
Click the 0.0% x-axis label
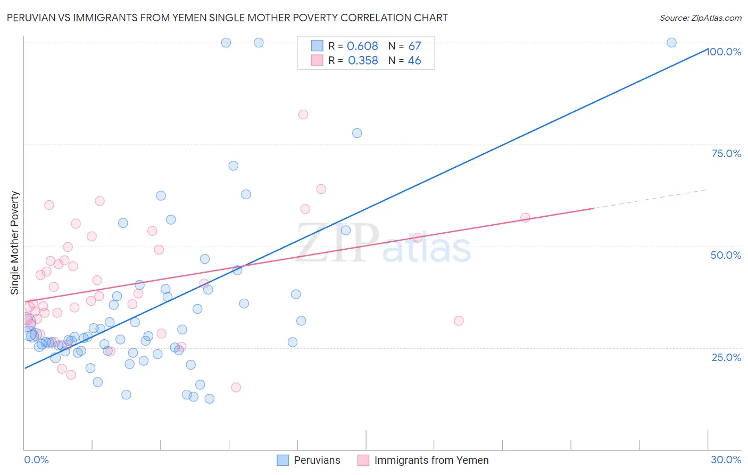tap(36, 460)
